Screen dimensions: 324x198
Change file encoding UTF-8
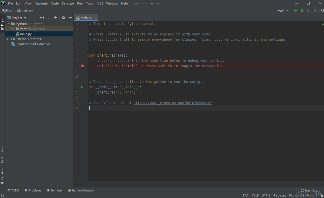pyautogui.click(x=266, y=195)
